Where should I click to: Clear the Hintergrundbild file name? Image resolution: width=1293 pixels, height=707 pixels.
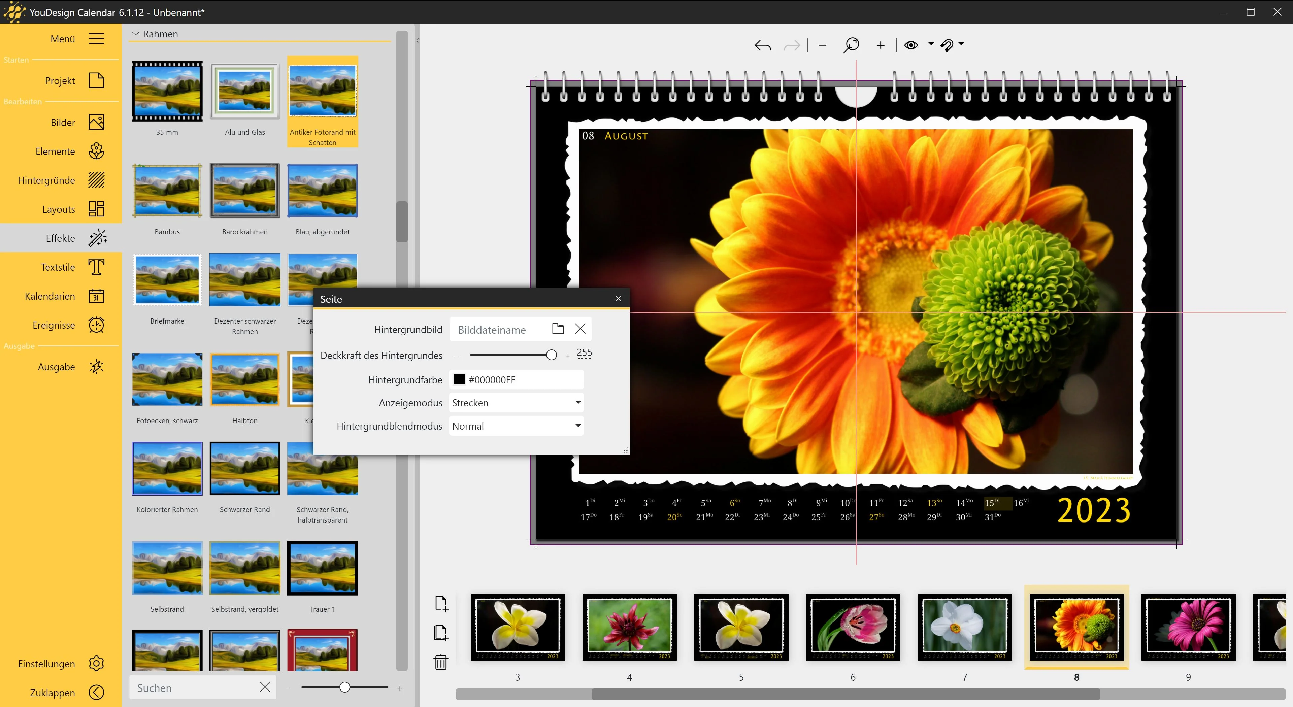(580, 329)
